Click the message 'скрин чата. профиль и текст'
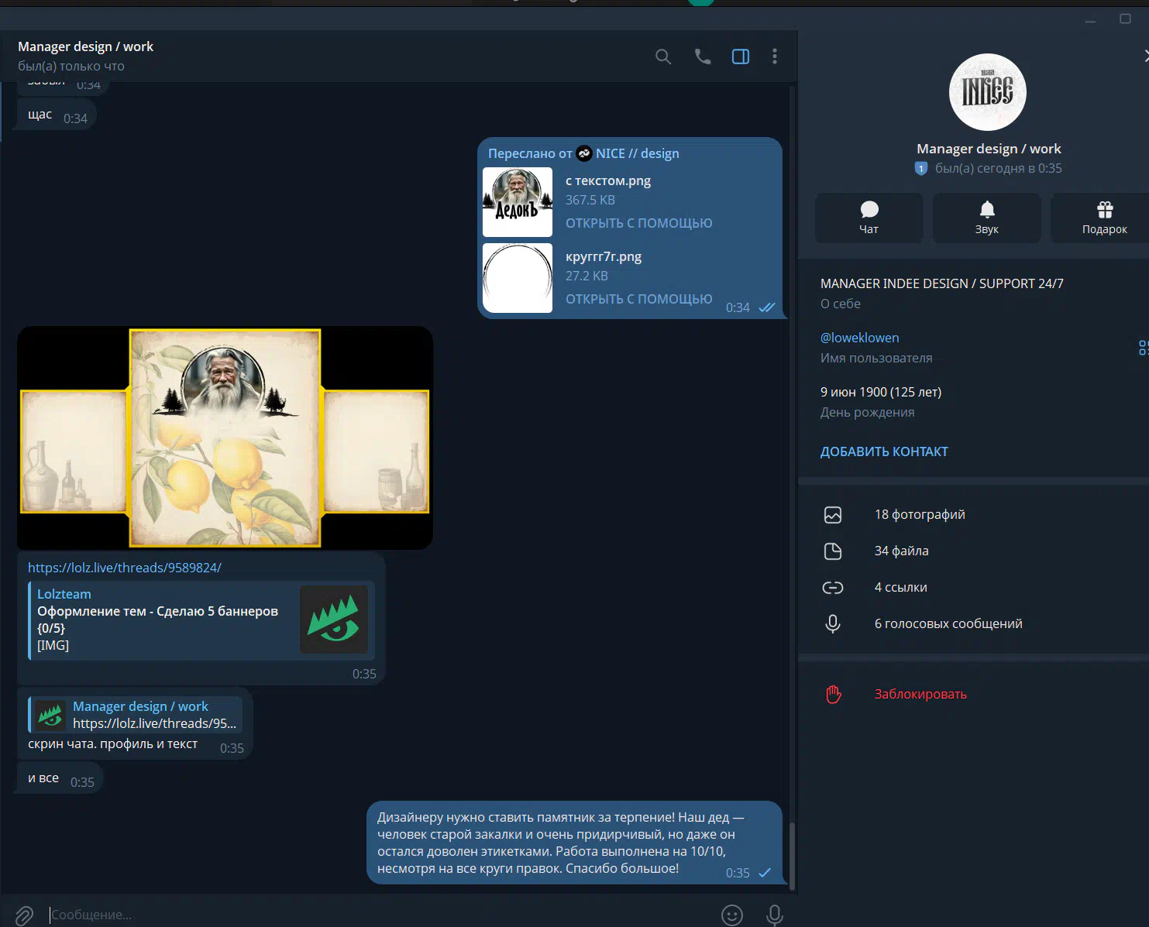 [x=113, y=744]
